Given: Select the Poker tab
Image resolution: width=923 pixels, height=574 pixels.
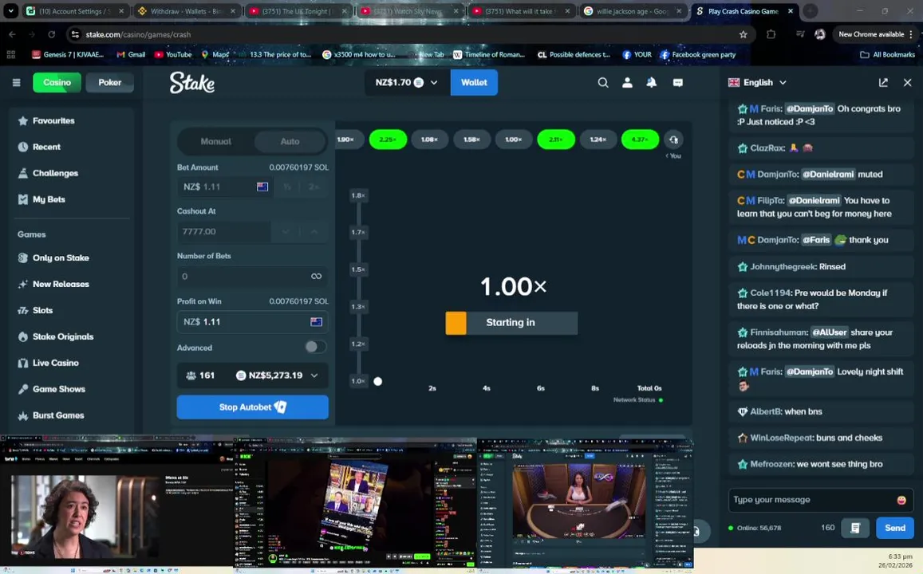Looking at the screenshot, I should pos(109,82).
